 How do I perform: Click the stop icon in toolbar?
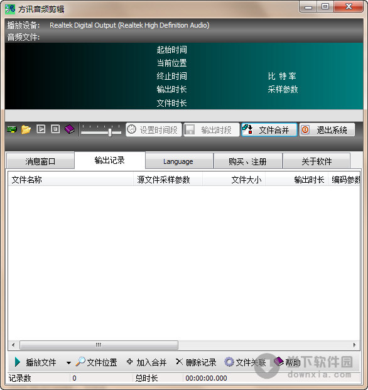[x=55, y=129]
